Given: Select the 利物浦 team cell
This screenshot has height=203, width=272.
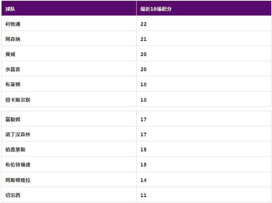Looking at the screenshot, I should [x=13, y=24].
